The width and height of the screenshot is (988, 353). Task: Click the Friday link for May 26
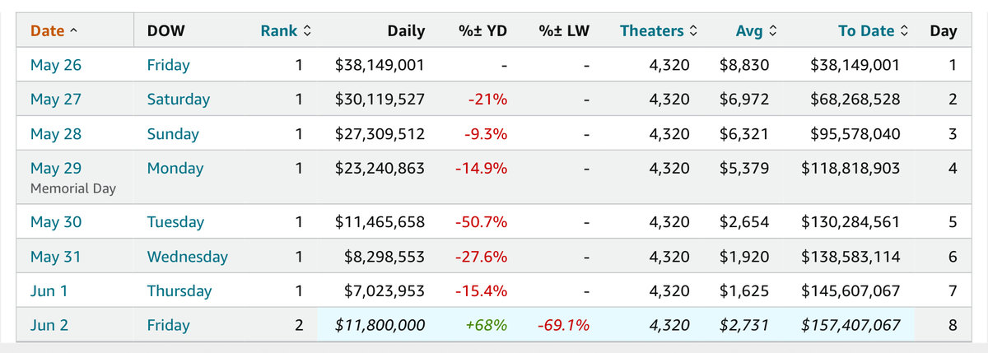(168, 65)
